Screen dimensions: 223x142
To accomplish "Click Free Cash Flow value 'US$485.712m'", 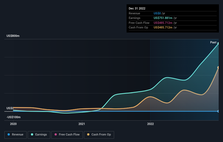I will 163,23.
